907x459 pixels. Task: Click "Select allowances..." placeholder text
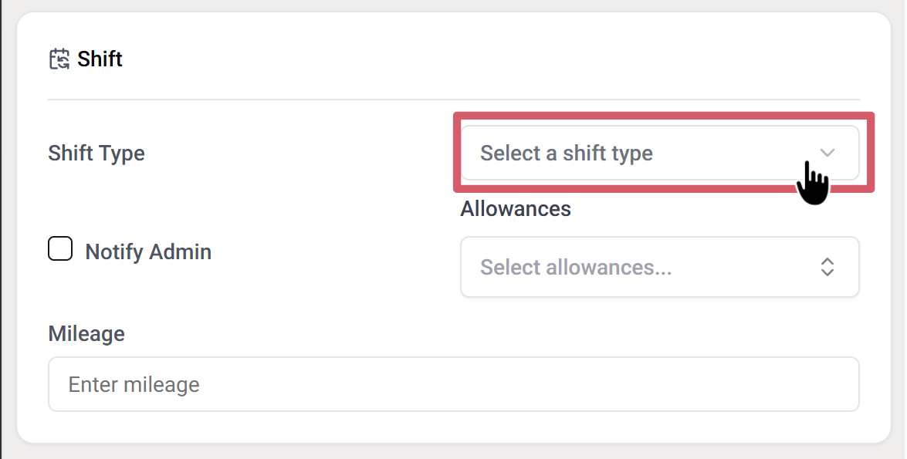tap(576, 268)
